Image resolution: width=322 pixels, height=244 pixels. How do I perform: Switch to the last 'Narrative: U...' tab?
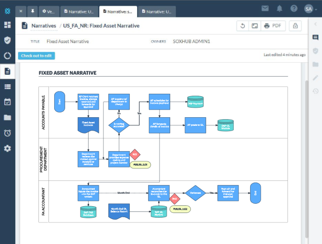point(157,11)
